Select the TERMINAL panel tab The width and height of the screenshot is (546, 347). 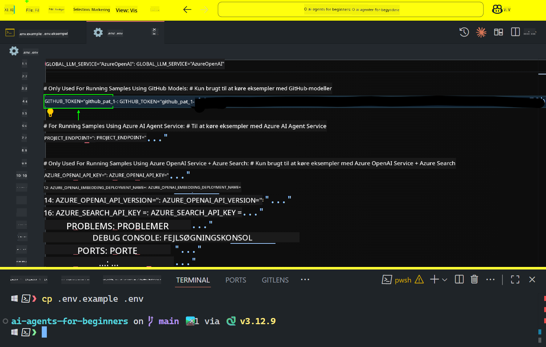193,280
